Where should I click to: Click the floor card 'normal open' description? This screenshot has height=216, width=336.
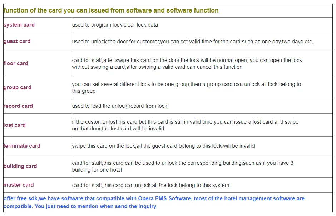(x=187, y=63)
